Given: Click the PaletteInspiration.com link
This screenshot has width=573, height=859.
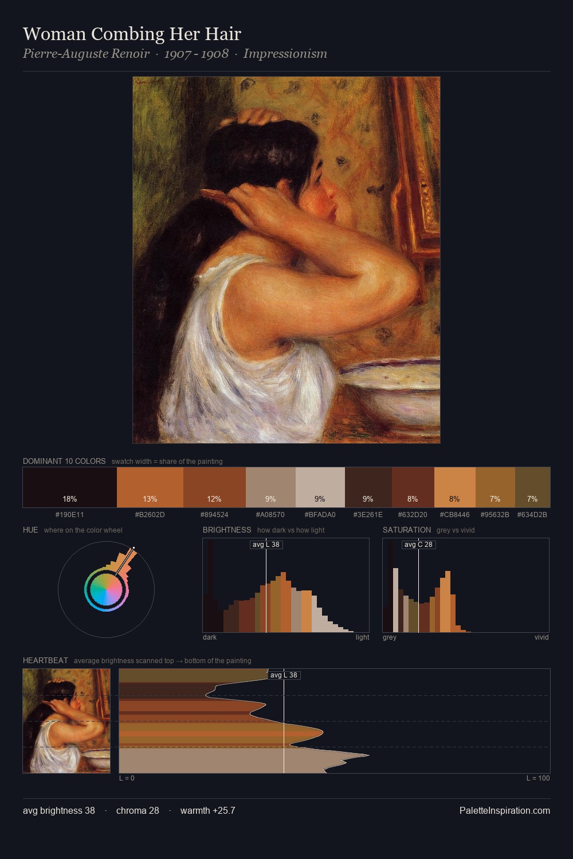Looking at the screenshot, I should (x=505, y=810).
